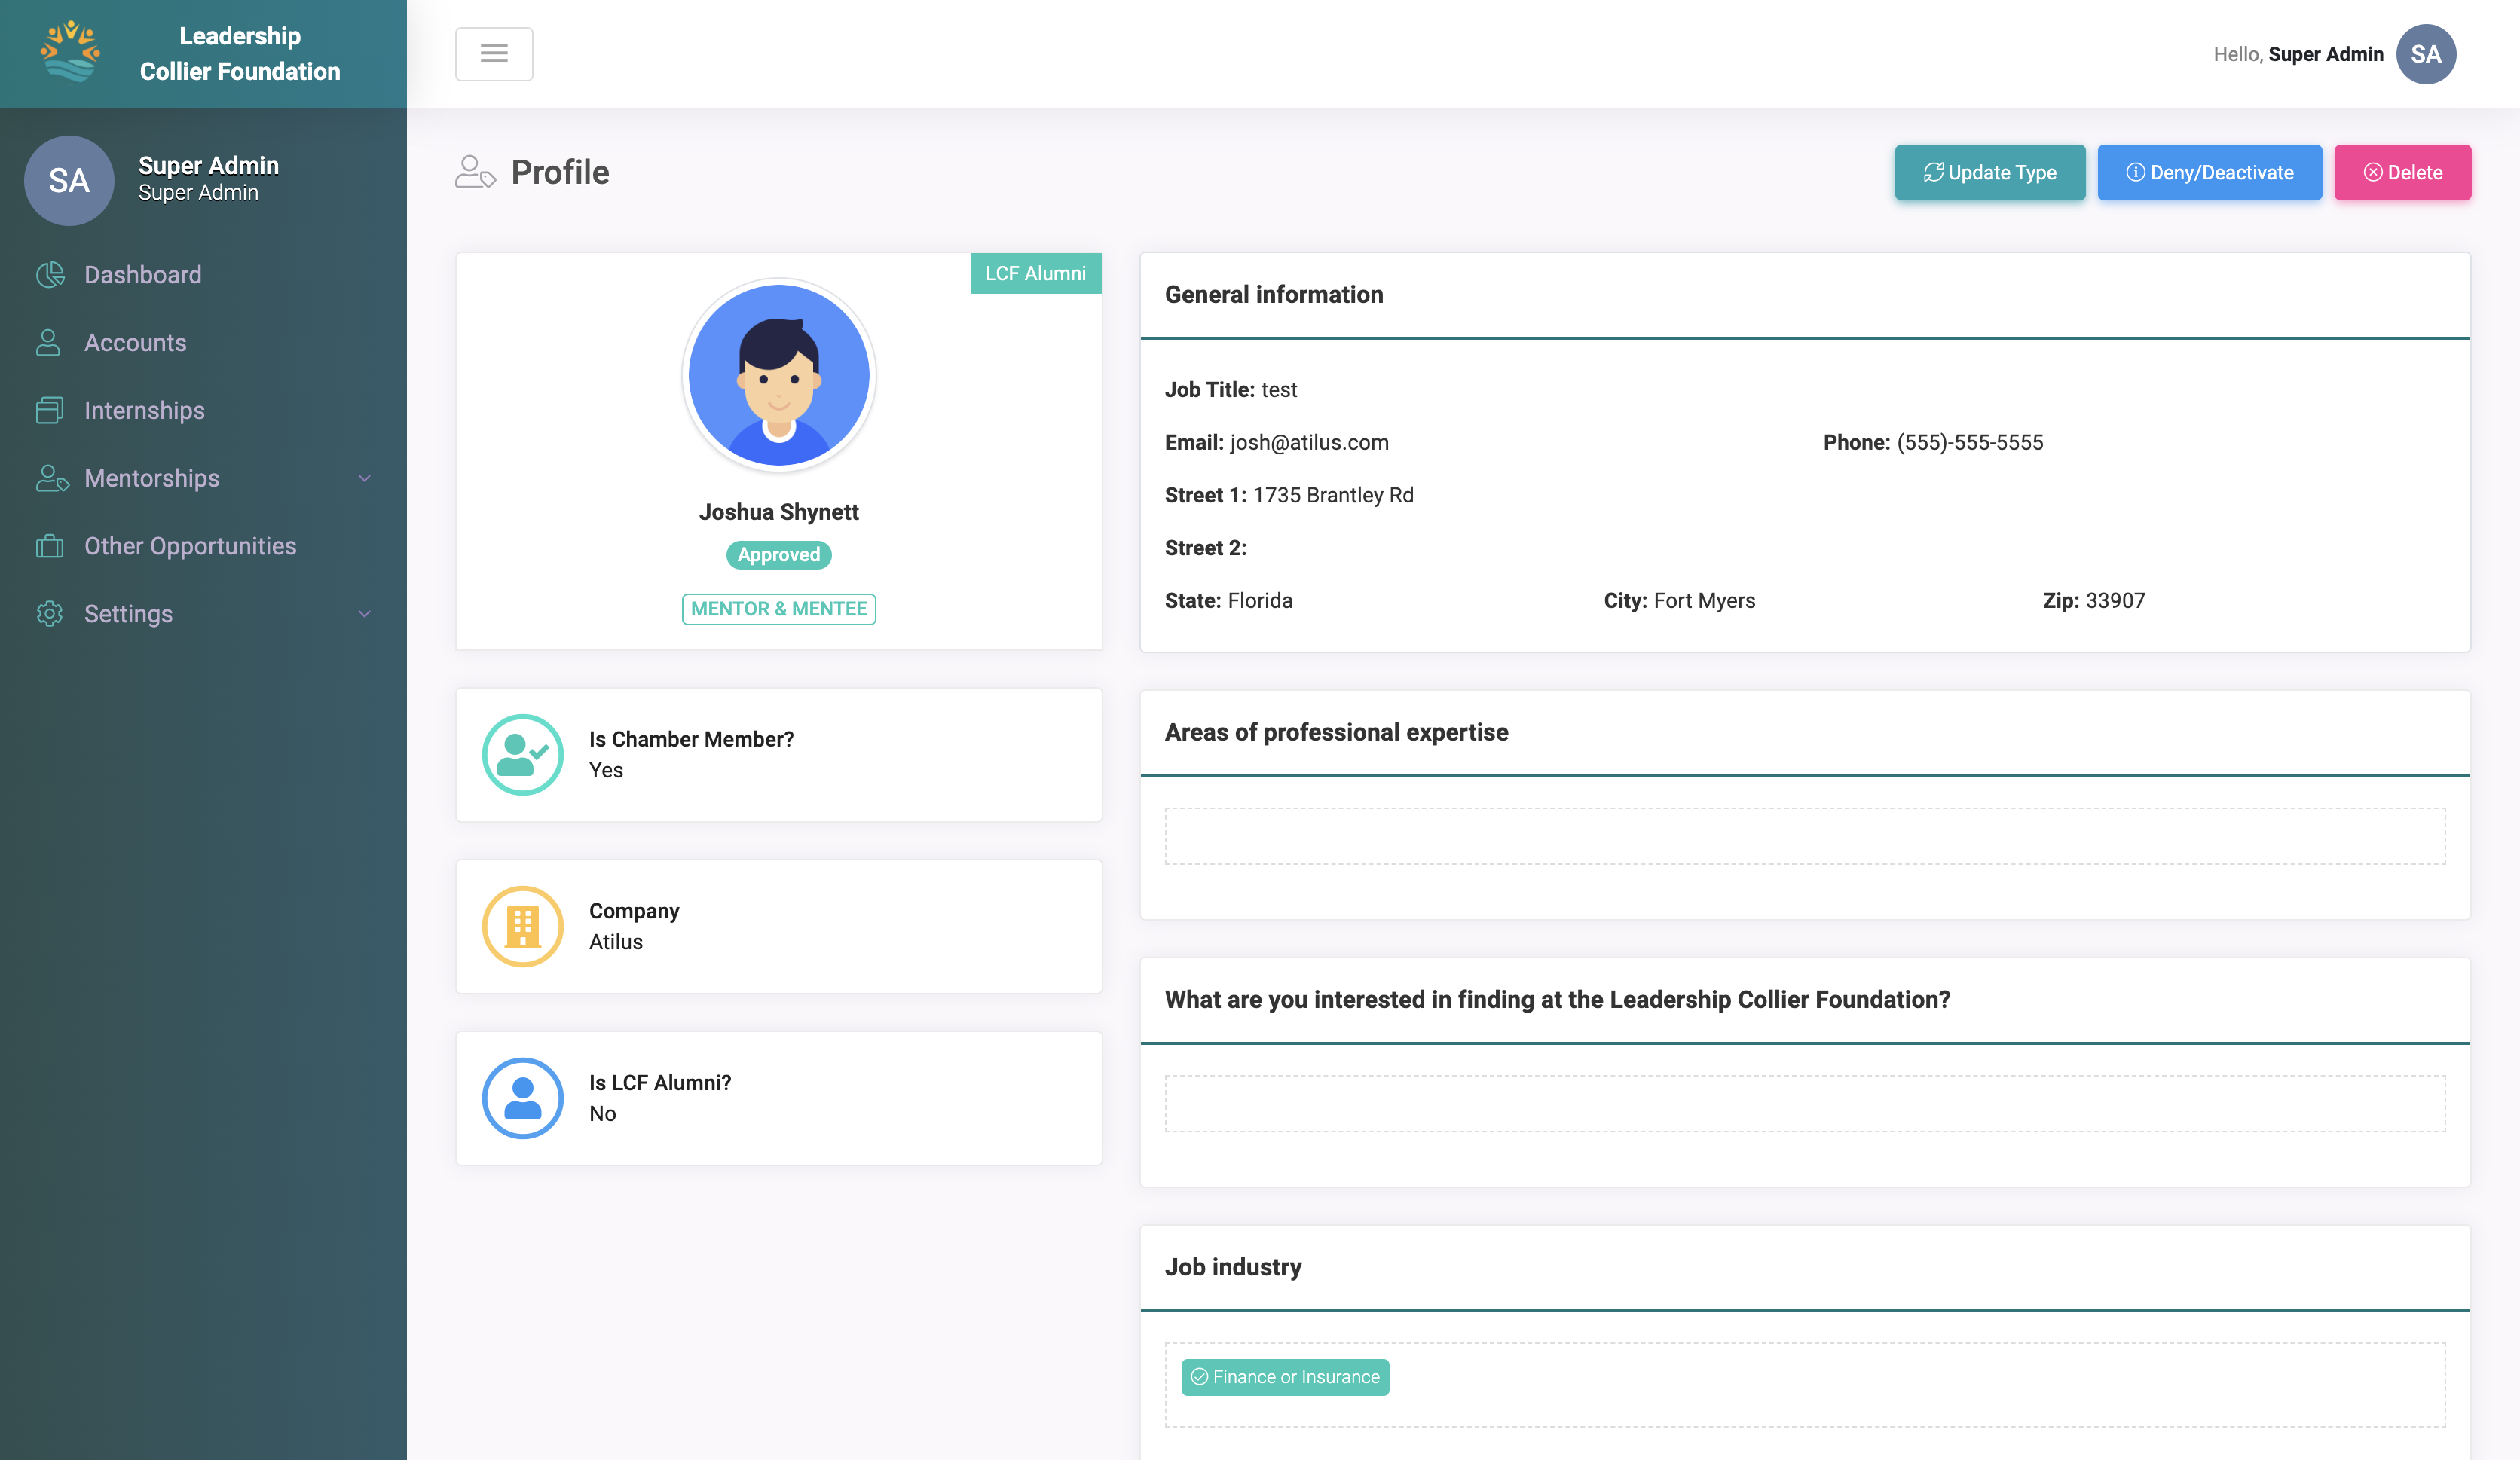Click the Chamber Member checkmark user icon

[522, 755]
